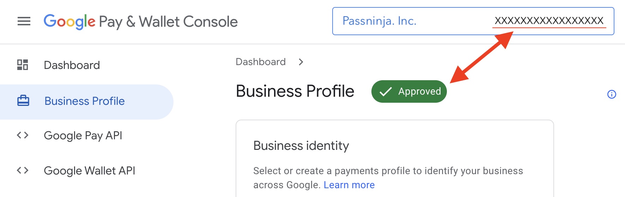Click the Business Profile briefcase icon

(x=23, y=101)
